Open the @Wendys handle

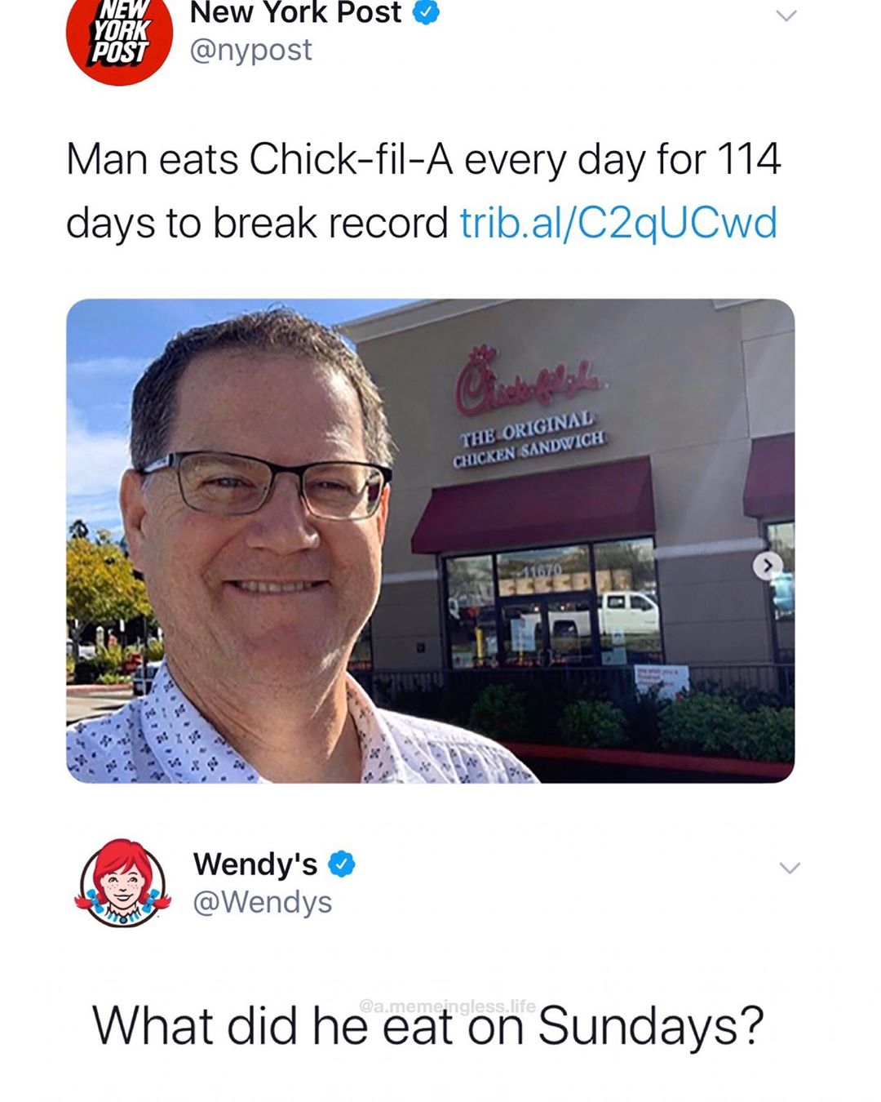pos(263,902)
